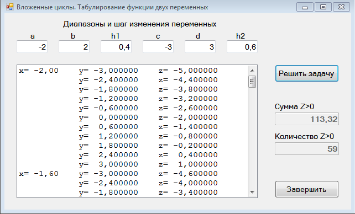This screenshot has width=355, height=214.
Task: Select the input field labeled d
Action: (x=200, y=47)
